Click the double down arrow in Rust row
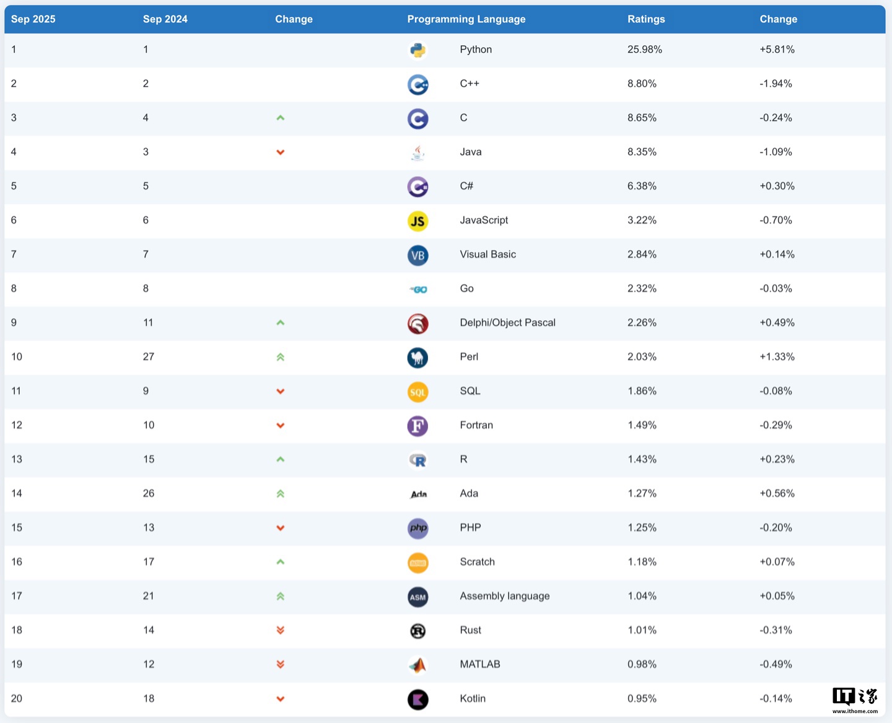The image size is (892, 723). coord(281,630)
